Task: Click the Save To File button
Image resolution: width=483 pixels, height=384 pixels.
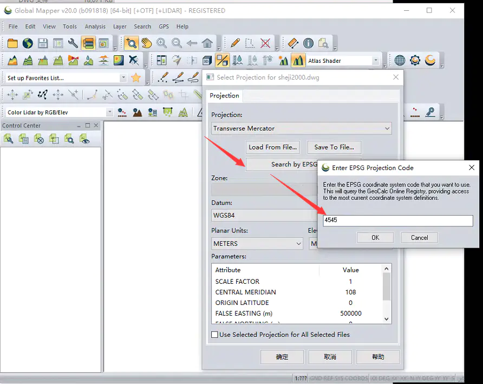Action: [x=334, y=147]
